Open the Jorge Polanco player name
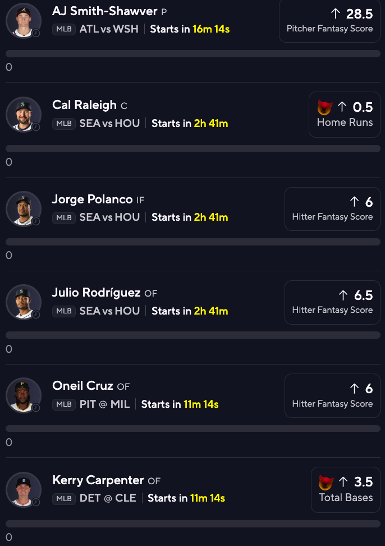Viewport: 385px width, 546px height. coord(92,199)
